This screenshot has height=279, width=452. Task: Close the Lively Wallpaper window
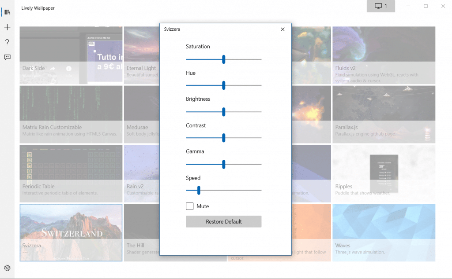pyautogui.click(x=443, y=6)
